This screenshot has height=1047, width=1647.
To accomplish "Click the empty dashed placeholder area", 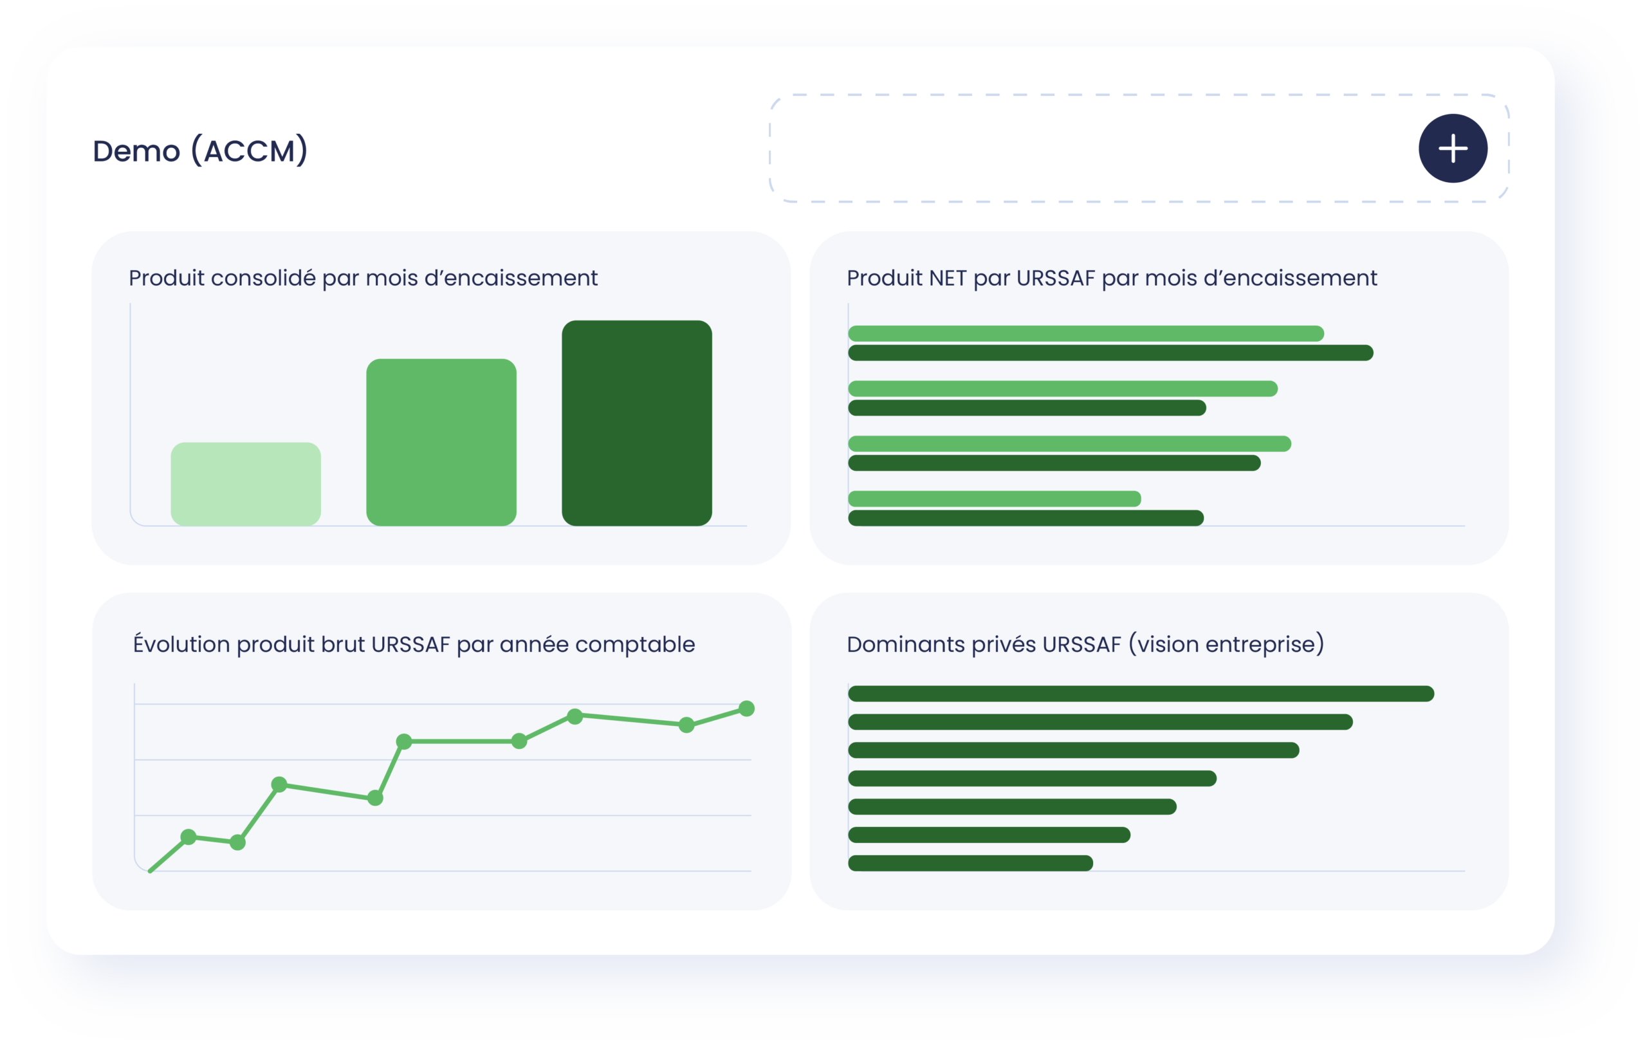I will point(1139,149).
